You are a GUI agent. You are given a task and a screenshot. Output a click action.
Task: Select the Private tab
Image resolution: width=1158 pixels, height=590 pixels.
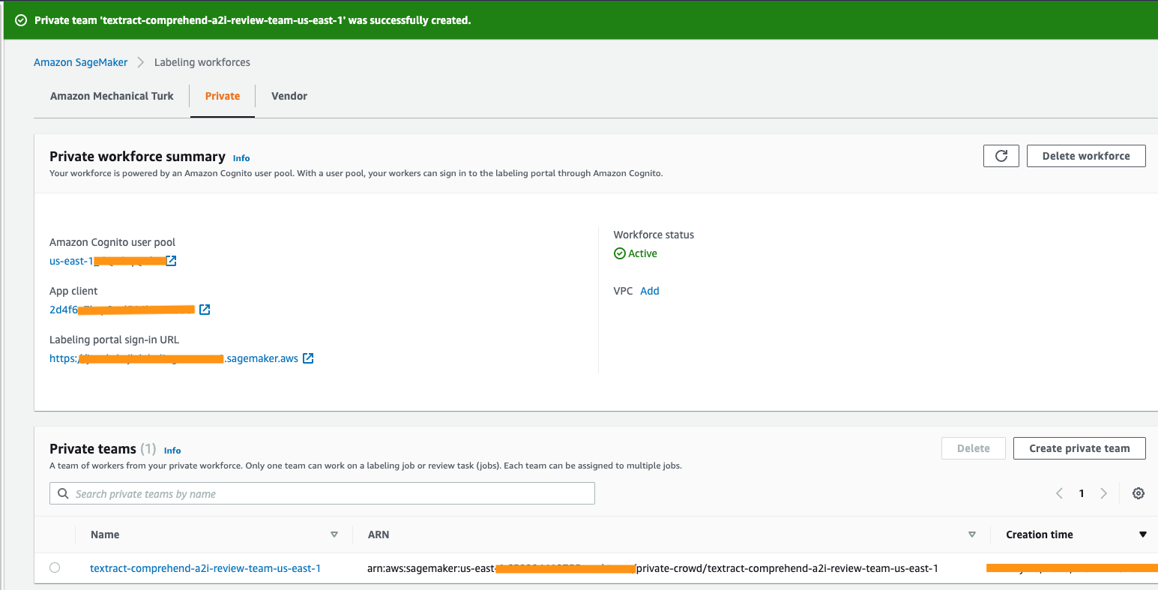(223, 96)
